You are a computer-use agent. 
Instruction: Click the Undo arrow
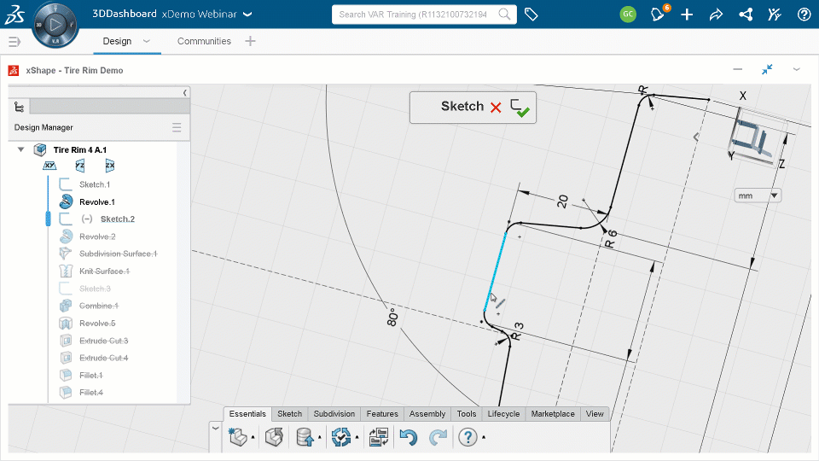[409, 437]
